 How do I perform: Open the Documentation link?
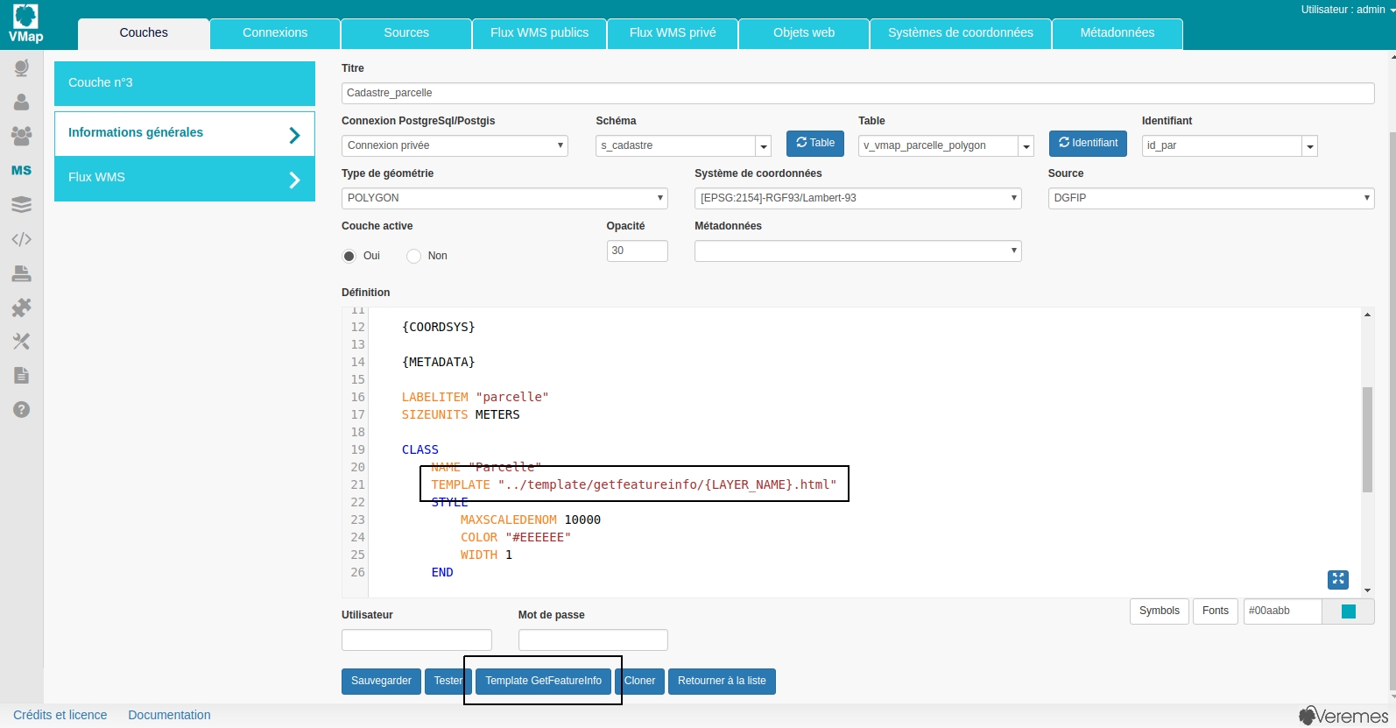pyautogui.click(x=169, y=716)
